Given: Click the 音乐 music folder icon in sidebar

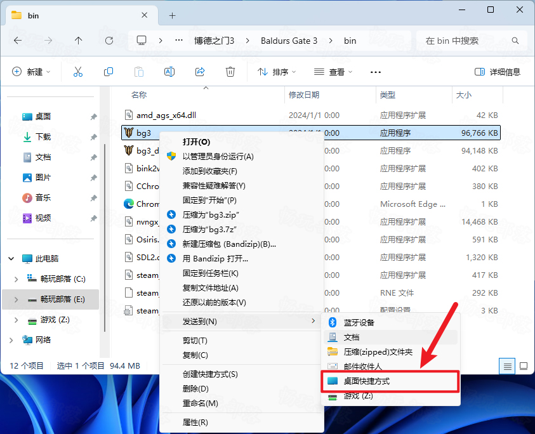Looking at the screenshot, I should point(27,197).
